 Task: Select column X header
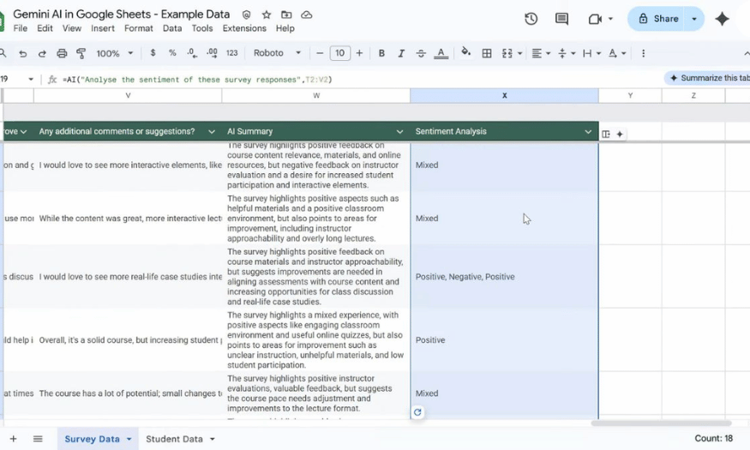coord(504,96)
